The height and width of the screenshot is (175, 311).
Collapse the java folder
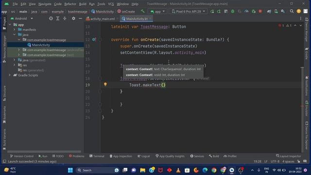pos(14,35)
